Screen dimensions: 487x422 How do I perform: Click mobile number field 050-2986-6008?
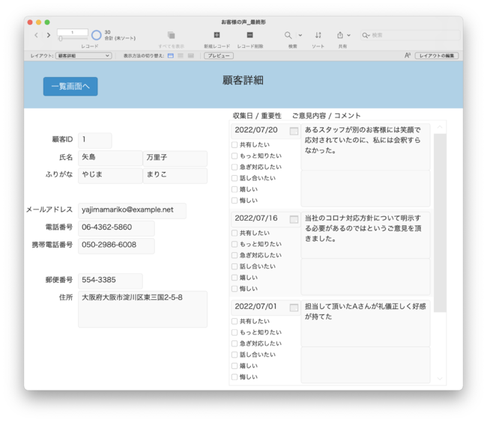pyautogui.click(x=116, y=246)
